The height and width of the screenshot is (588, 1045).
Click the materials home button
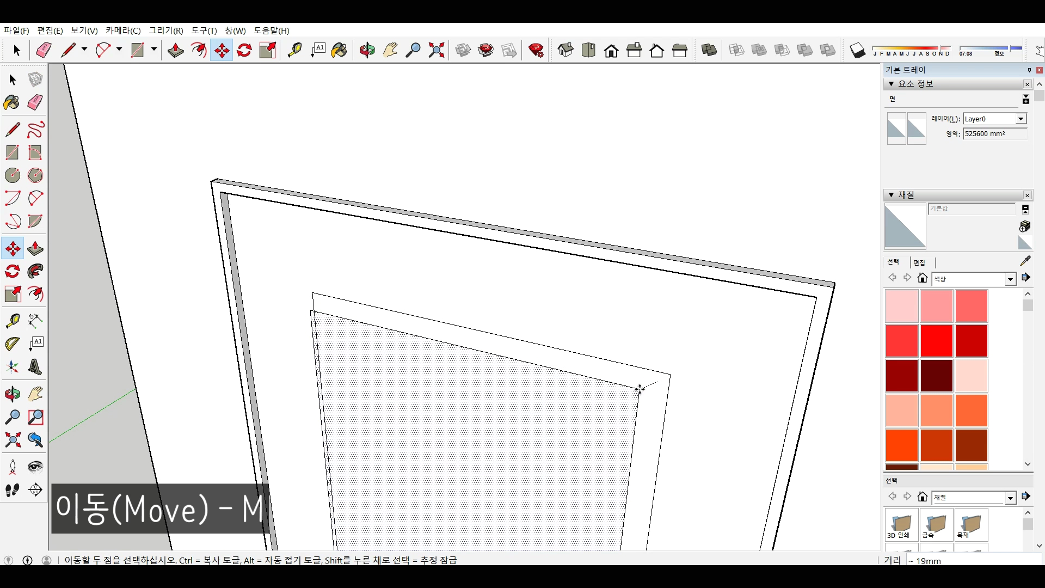[922, 278]
